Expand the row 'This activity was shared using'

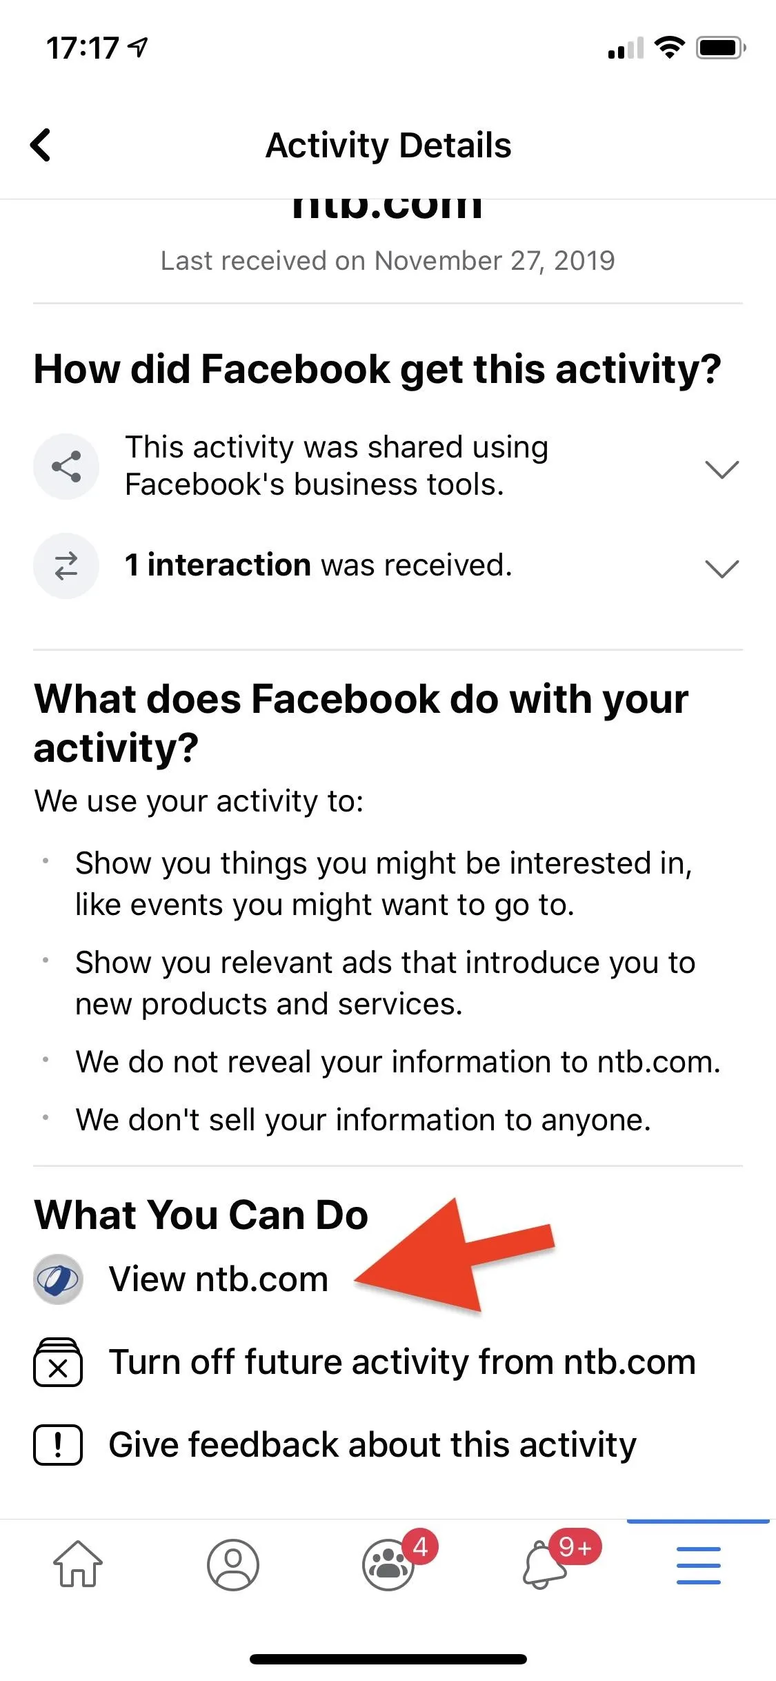(388, 466)
